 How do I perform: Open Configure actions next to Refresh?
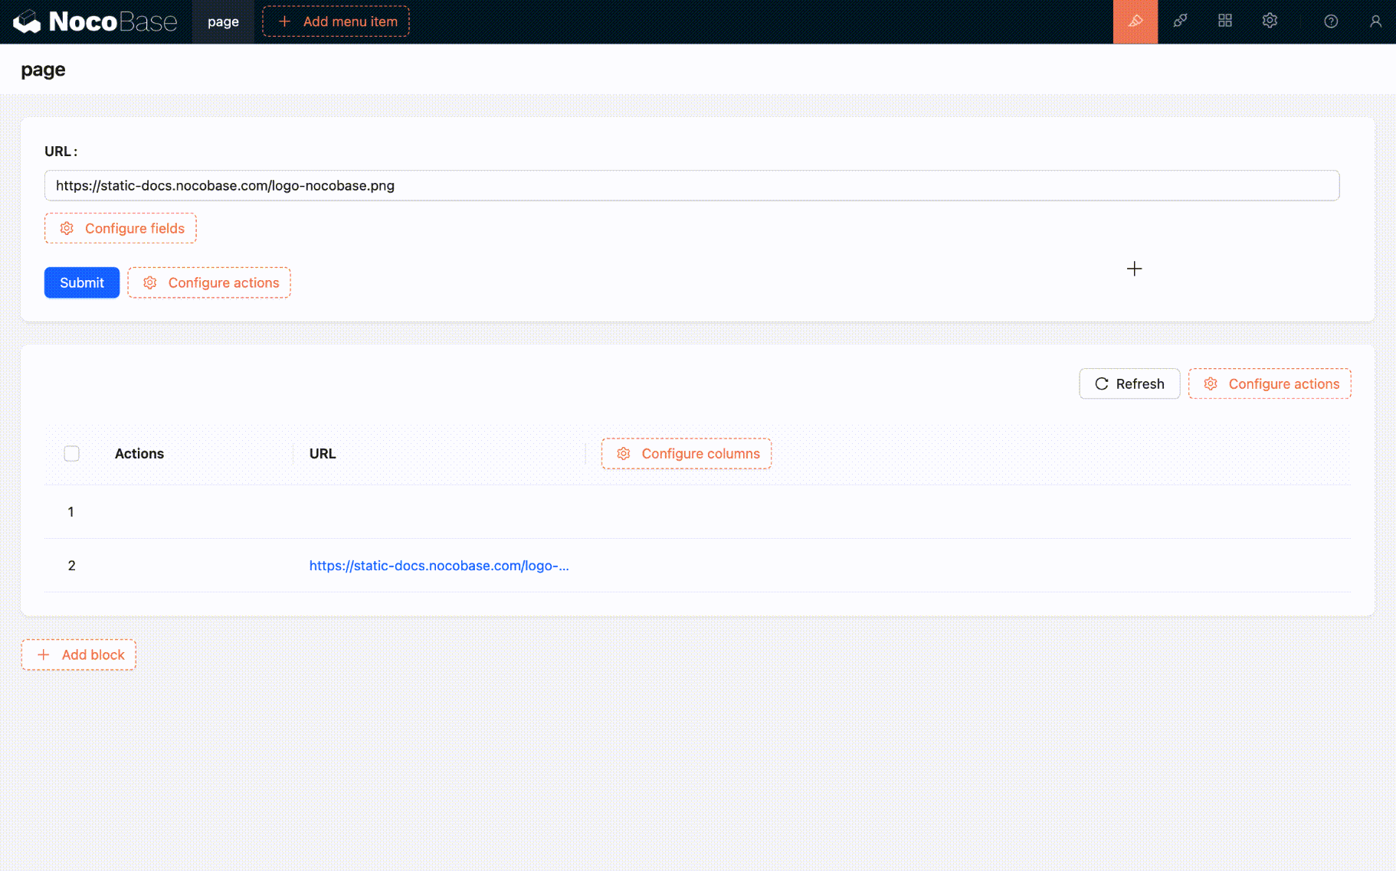tap(1270, 383)
